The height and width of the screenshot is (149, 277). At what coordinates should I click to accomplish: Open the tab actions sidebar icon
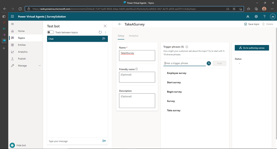[4, 16]
